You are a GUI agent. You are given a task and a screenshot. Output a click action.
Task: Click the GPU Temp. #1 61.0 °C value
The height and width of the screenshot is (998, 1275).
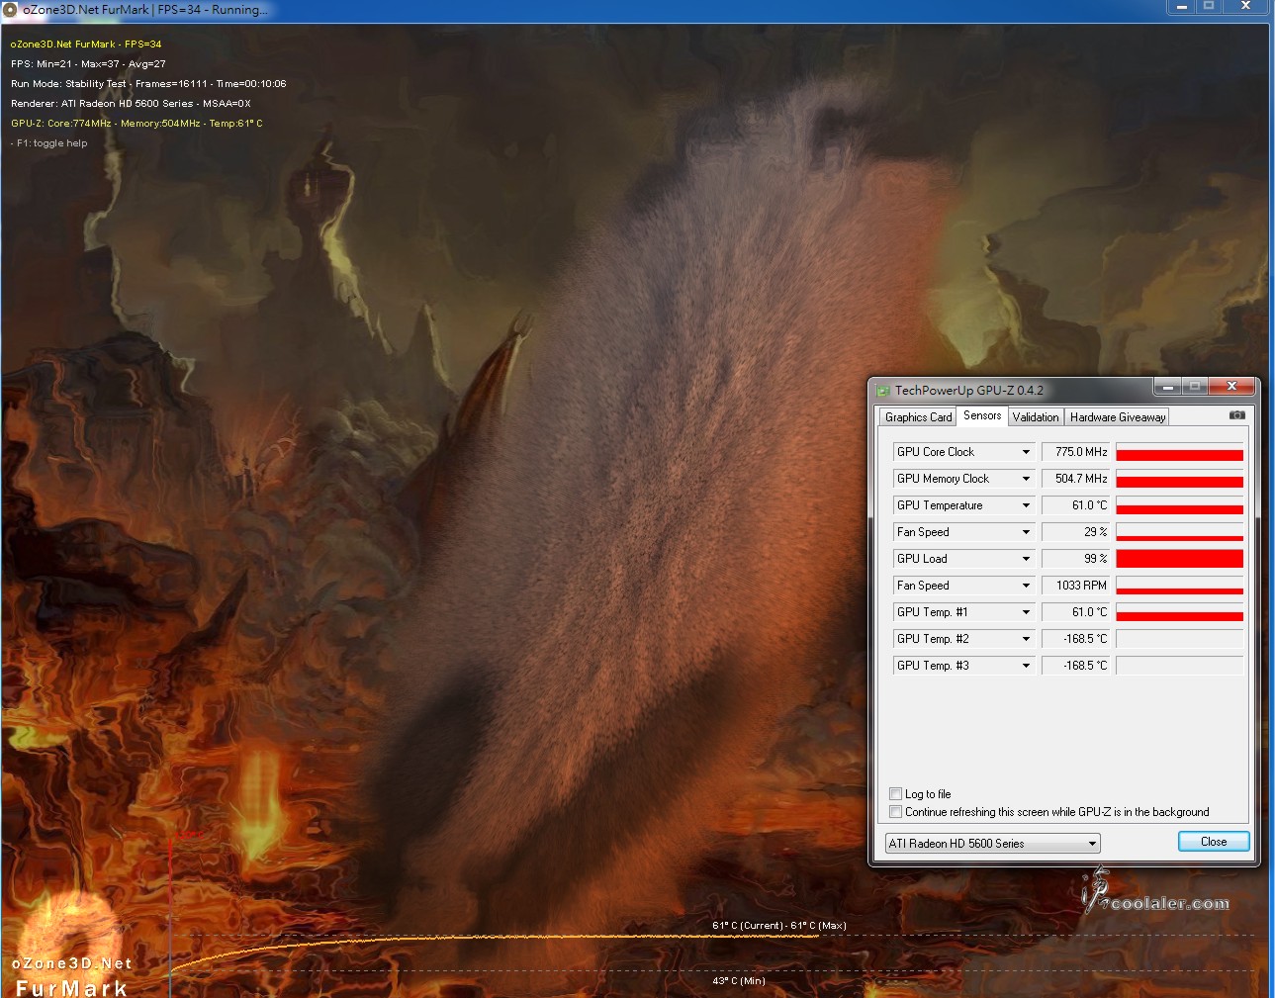pos(1075,612)
